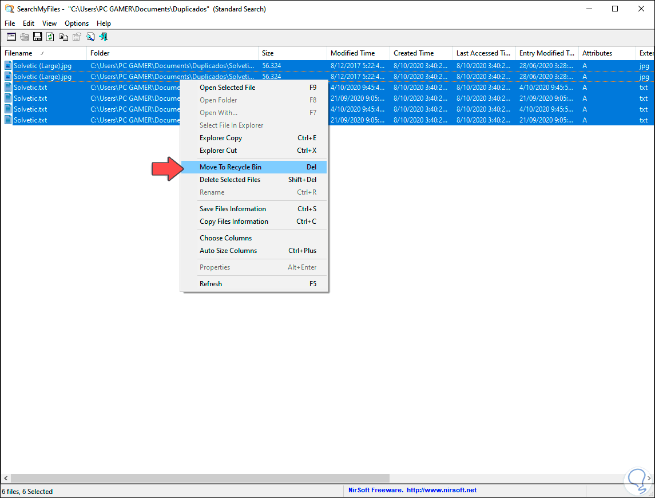Choose Open With... in the context menu
This screenshot has height=498, width=655.
(255, 112)
